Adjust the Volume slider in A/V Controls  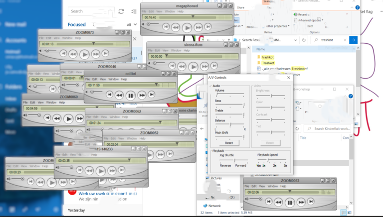(229, 94)
